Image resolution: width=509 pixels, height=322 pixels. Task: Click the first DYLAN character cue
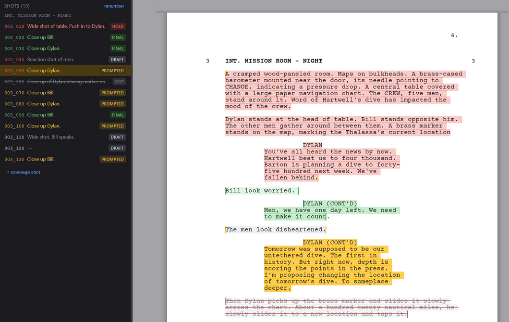pyautogui.click(x=313, y=145)
